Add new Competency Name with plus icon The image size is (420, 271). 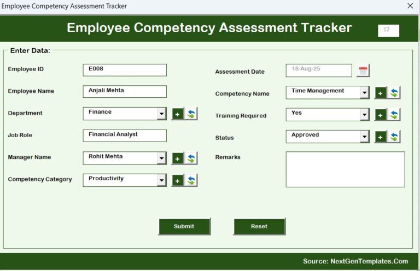[x=381, y=93]
